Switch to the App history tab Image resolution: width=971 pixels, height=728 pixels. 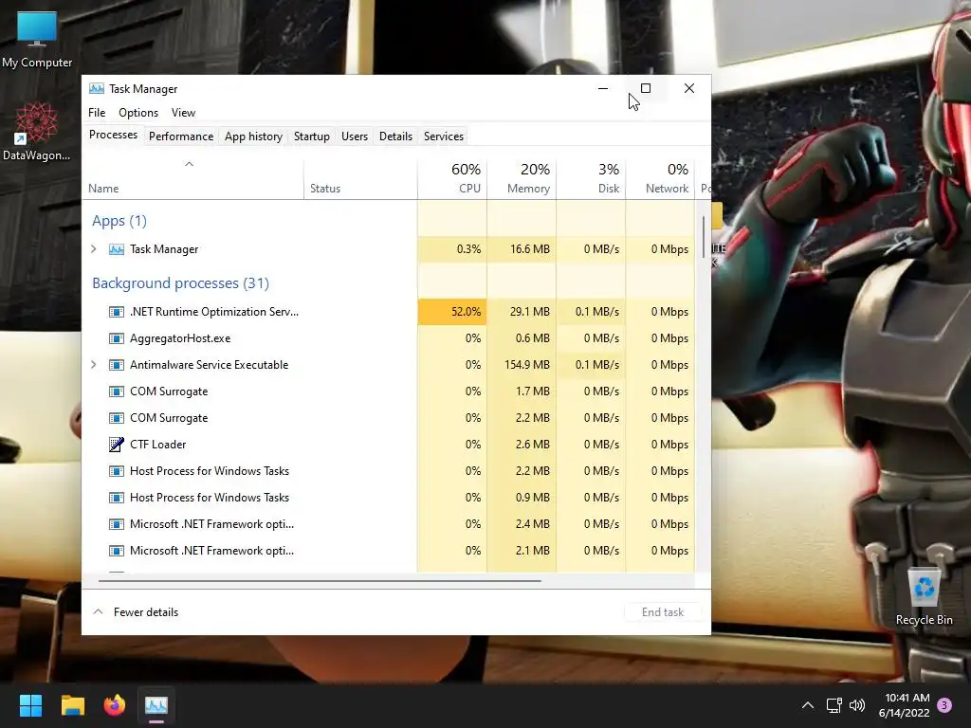pyautogui.click(x=253, y=136)
